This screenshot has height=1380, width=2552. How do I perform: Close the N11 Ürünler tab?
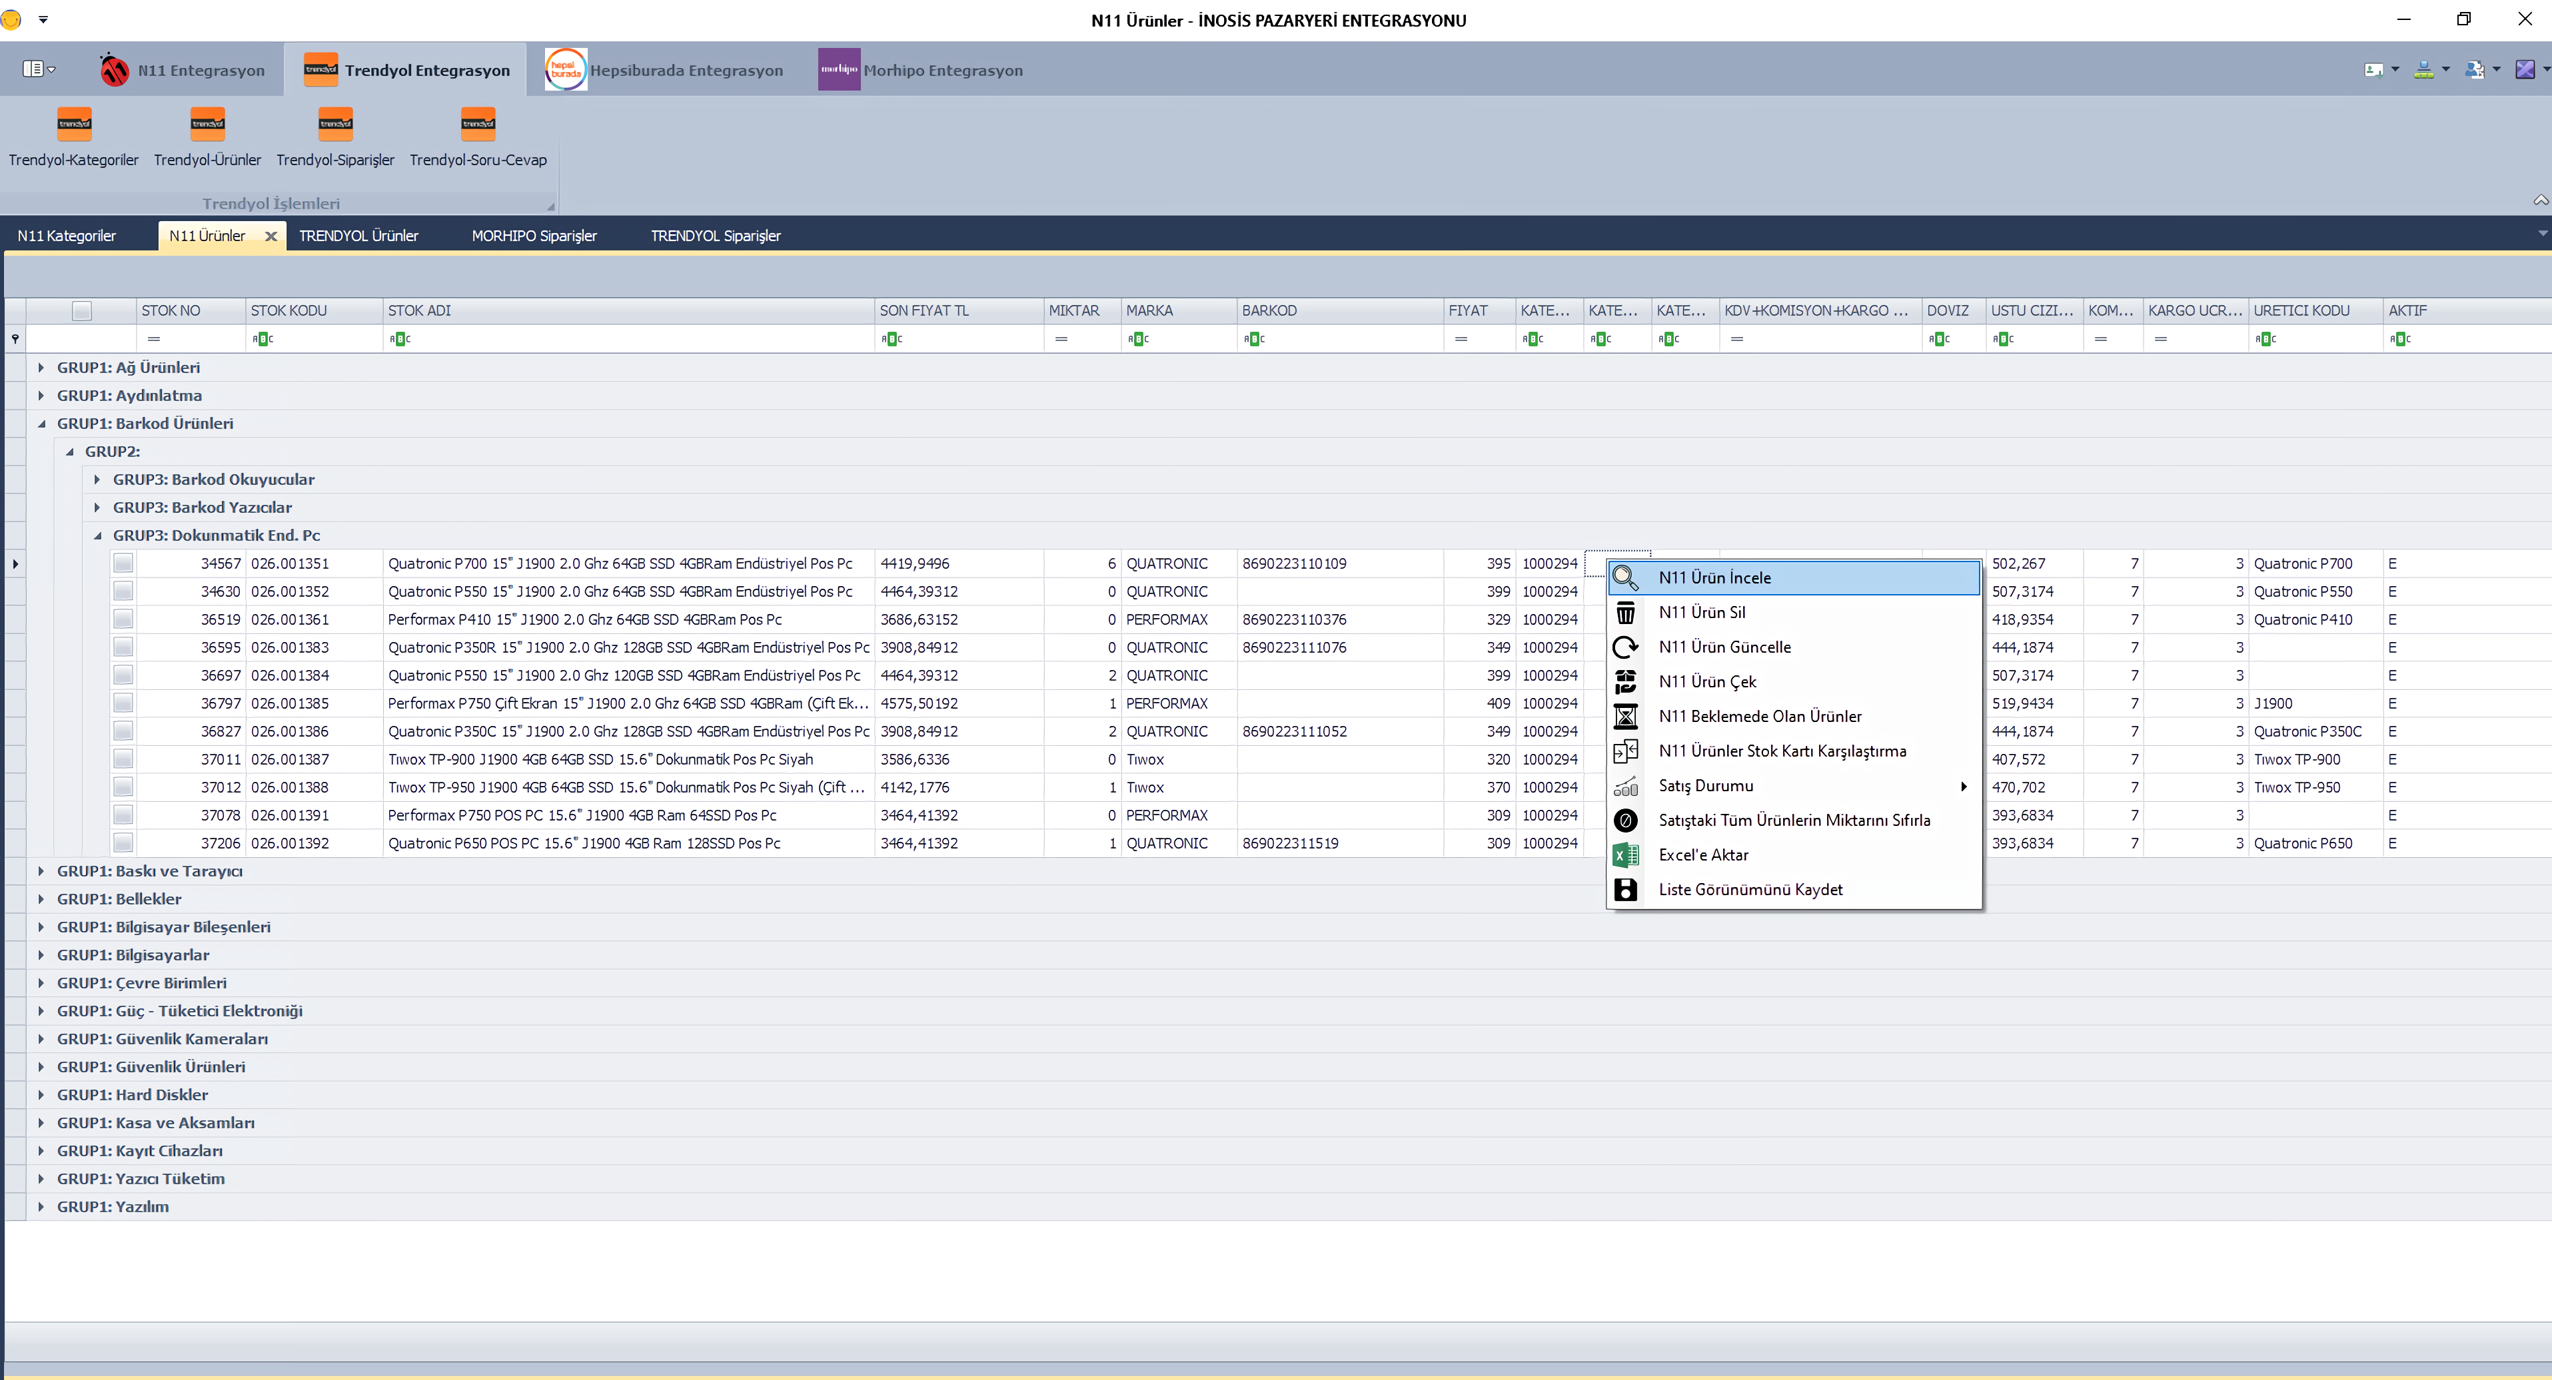coord(271,236)
